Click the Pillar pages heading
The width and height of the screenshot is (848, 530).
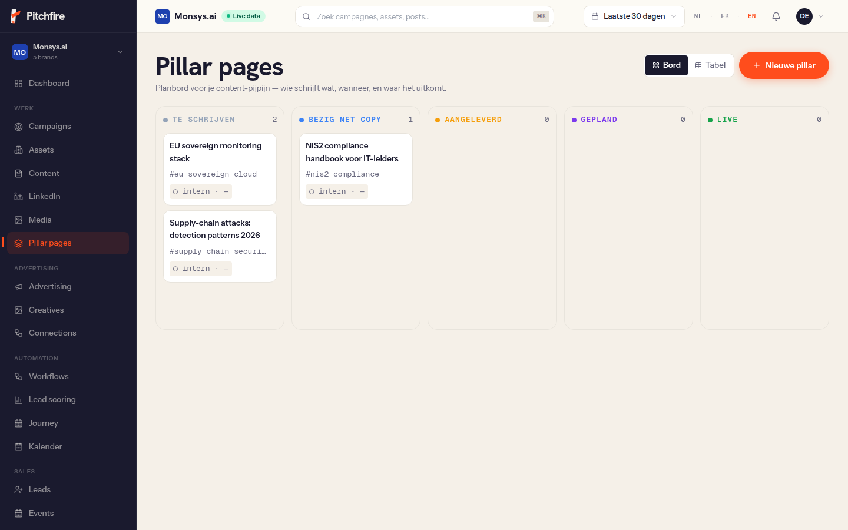[220, 67]
